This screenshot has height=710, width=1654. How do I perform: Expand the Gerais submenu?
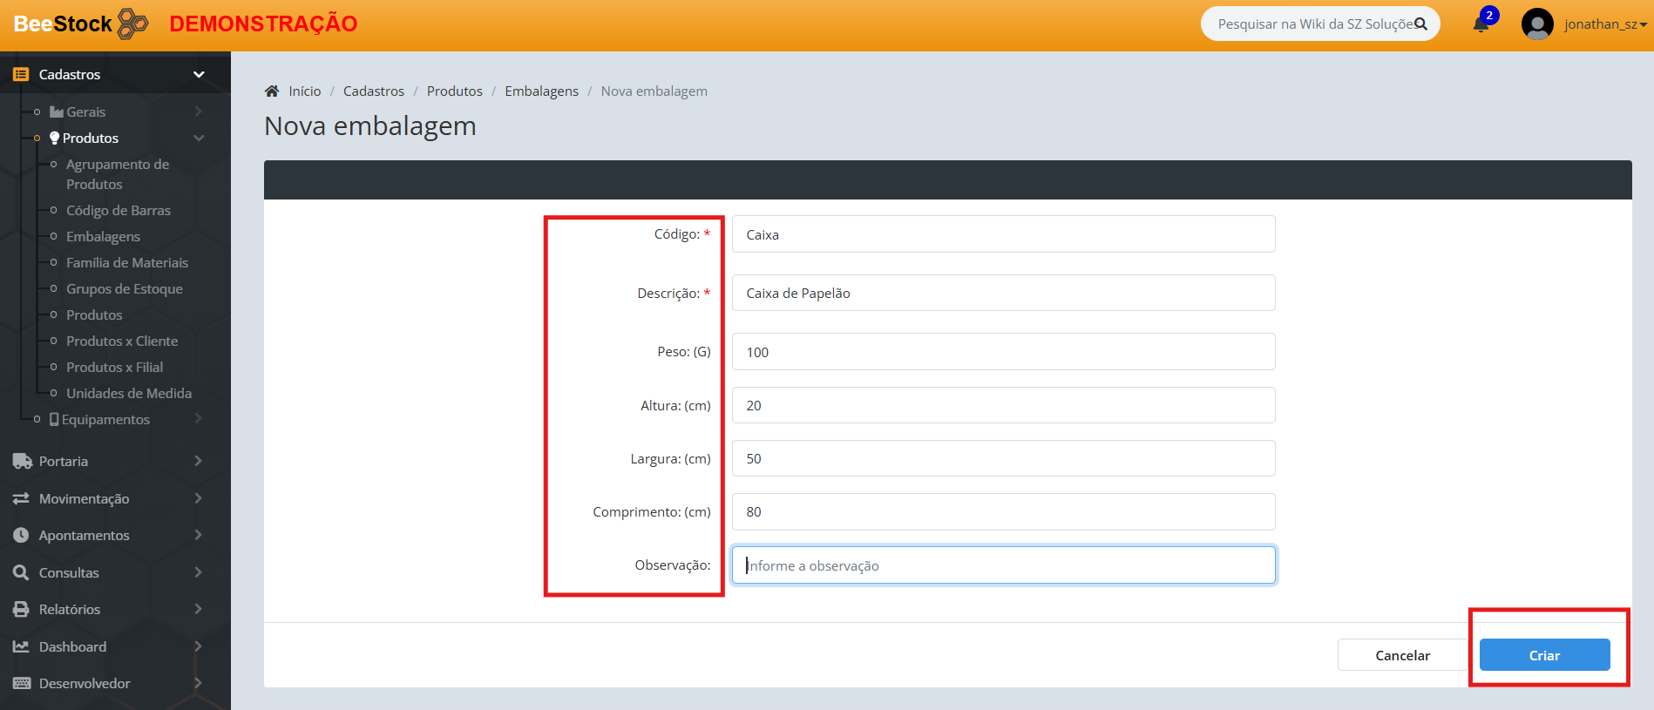[x=199, y=112]
